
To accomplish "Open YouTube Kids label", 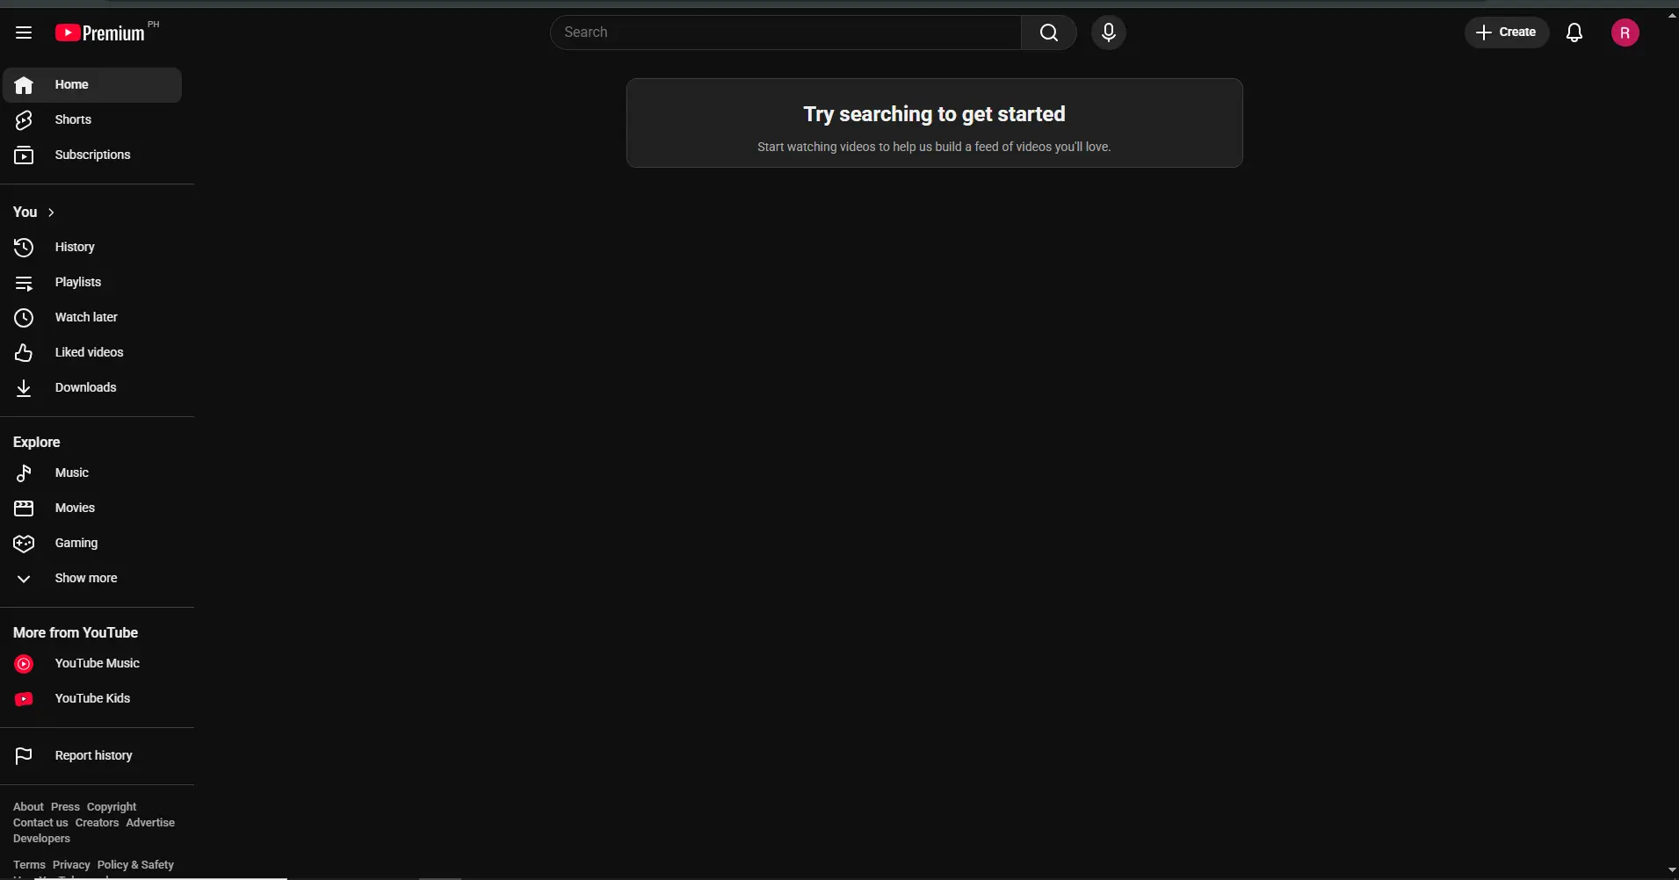I will pos(92,699).
